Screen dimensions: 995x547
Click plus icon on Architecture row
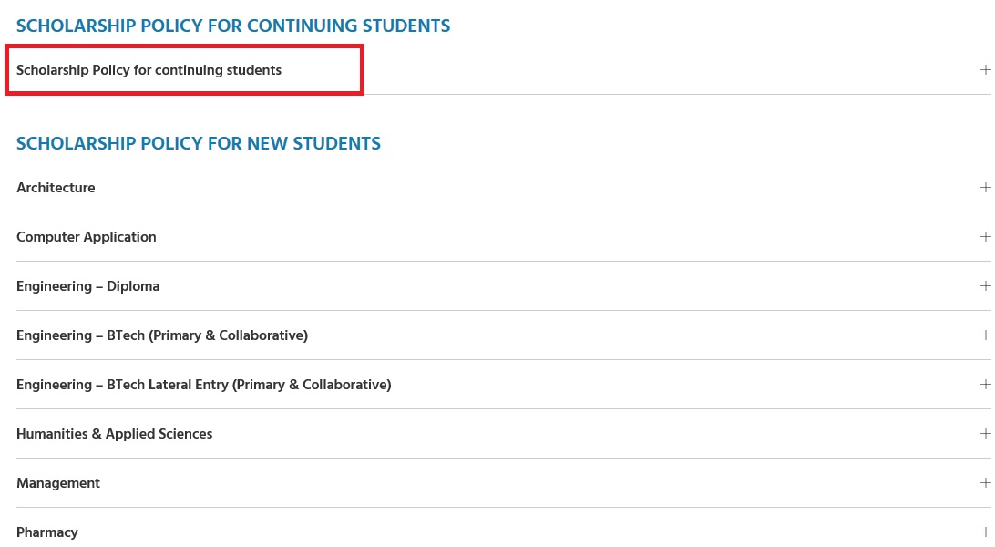tap(985, 188)
